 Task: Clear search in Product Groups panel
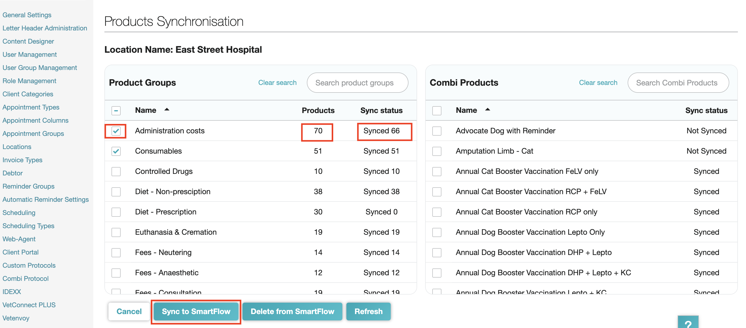click(277, 83)
